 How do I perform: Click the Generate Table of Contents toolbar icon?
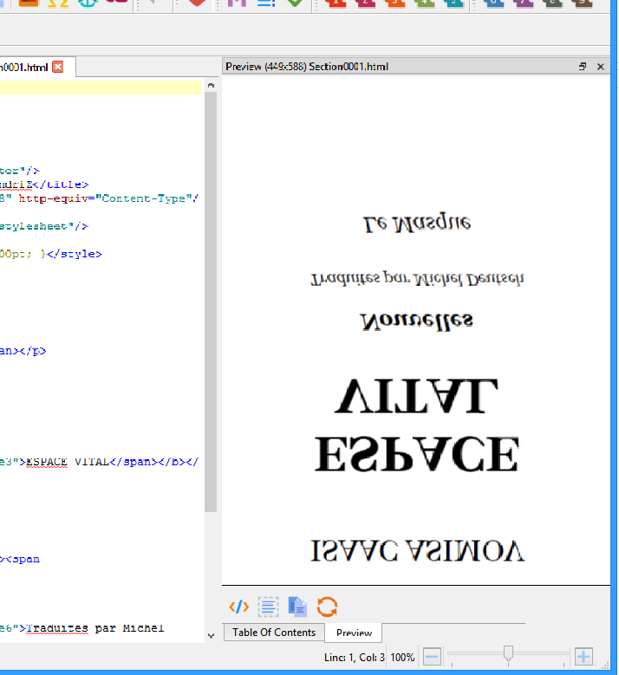click(265, 3)
